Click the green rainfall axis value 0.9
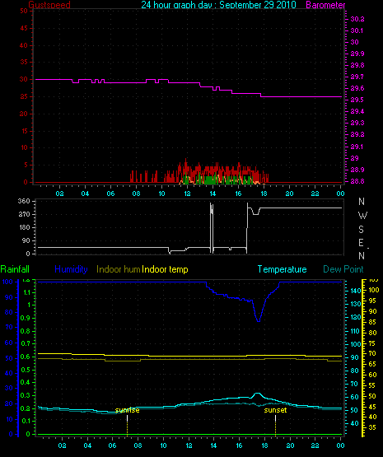The width and height of the screenshot is (383, 457). (25, 318)
